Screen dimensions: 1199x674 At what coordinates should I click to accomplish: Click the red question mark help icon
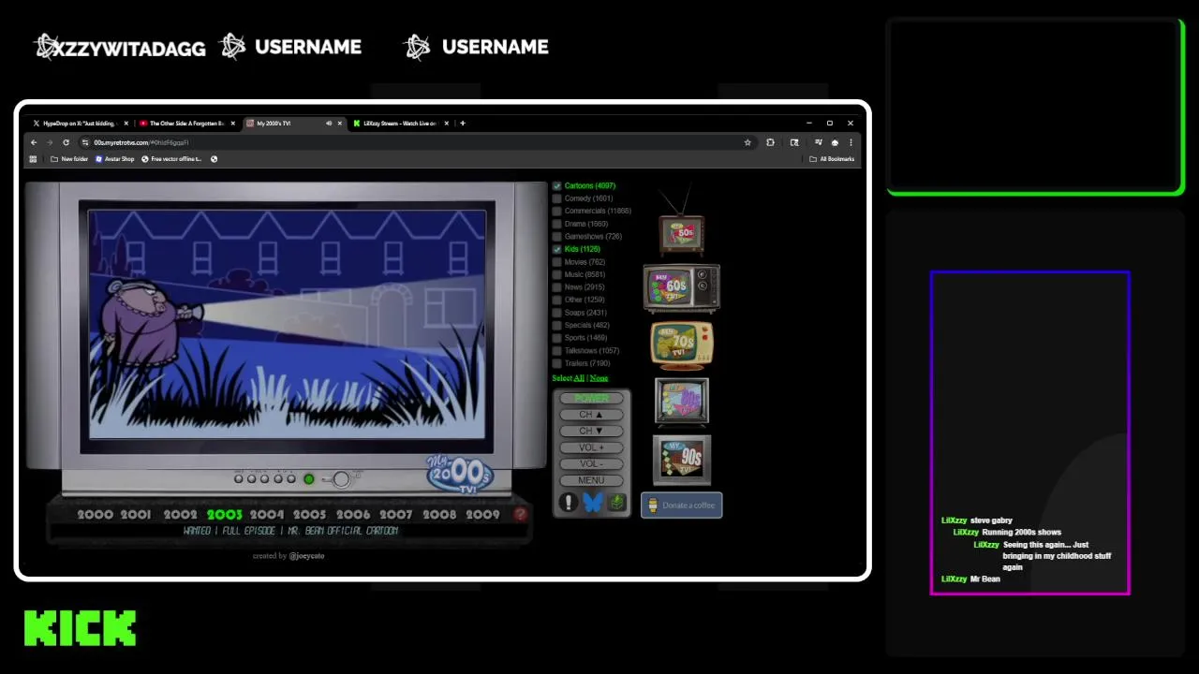click(x=521, y=514)
